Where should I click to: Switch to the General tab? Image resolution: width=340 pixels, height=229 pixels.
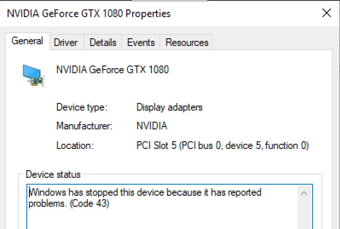pos(27,41)
